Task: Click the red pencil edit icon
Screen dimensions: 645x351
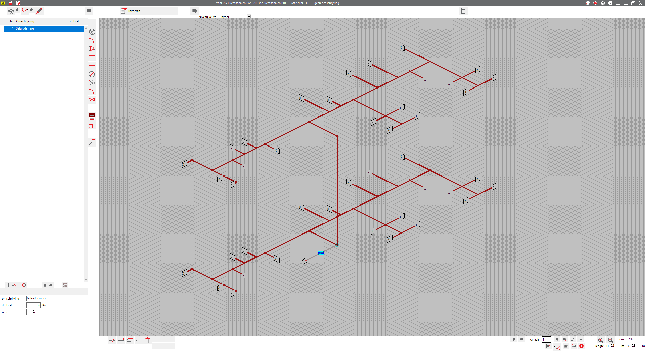Action: click(39, 11)
